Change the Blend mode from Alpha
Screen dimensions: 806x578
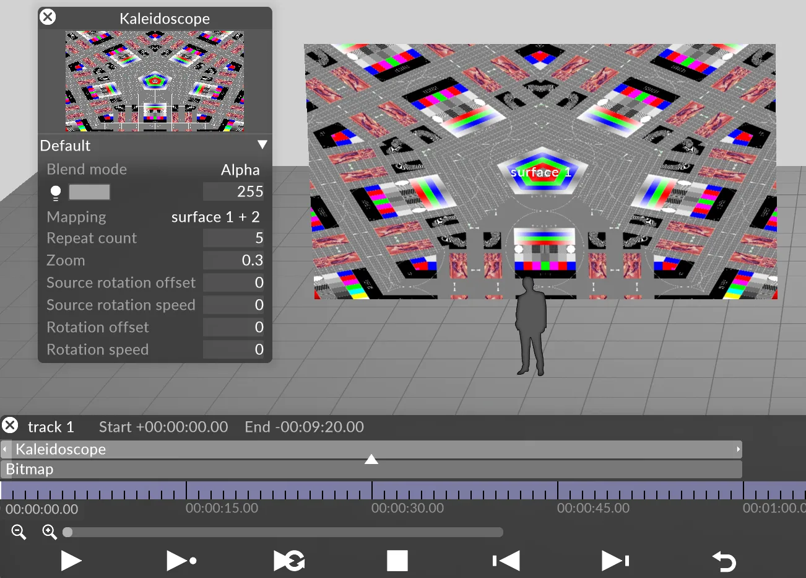pyautogui.click(x=240, y=169)
